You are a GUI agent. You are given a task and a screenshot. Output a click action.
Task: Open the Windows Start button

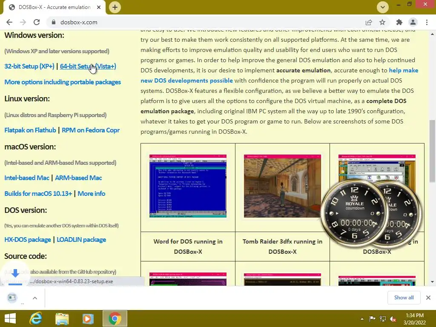10,318
